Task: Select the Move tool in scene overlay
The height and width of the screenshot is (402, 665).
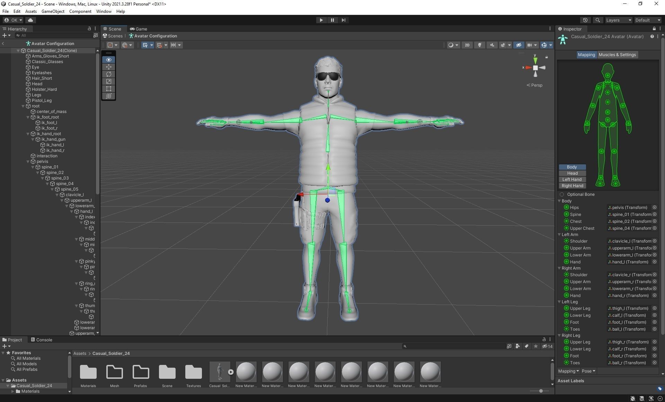Action: pos(108,67)
